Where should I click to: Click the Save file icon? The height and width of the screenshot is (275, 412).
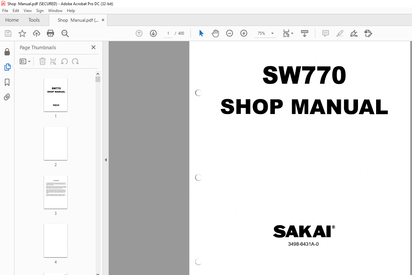[x=8, y=33]
